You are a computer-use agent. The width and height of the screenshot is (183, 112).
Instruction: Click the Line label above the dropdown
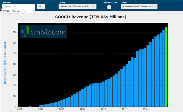pos(124,3)
